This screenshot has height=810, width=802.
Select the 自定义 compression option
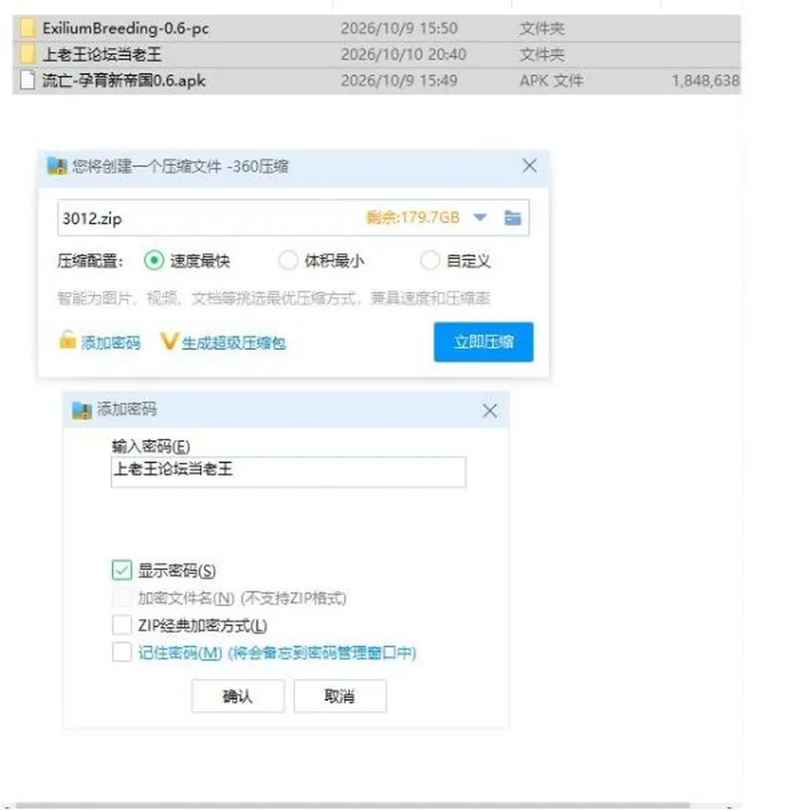[430, 261]
